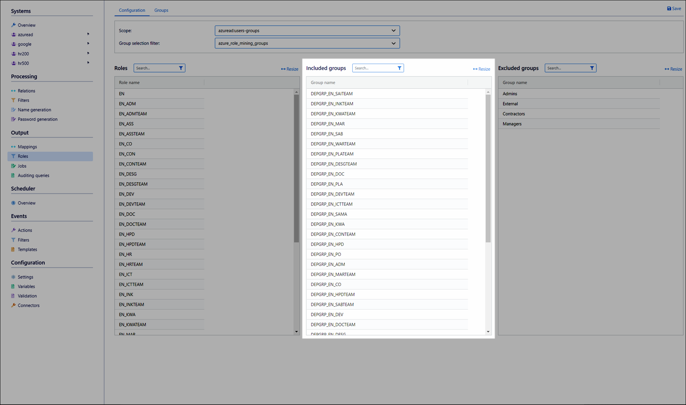Expand the azuread system submenu arrow
The width and height of the screenshot is (686, 405).
pos(88,34)
